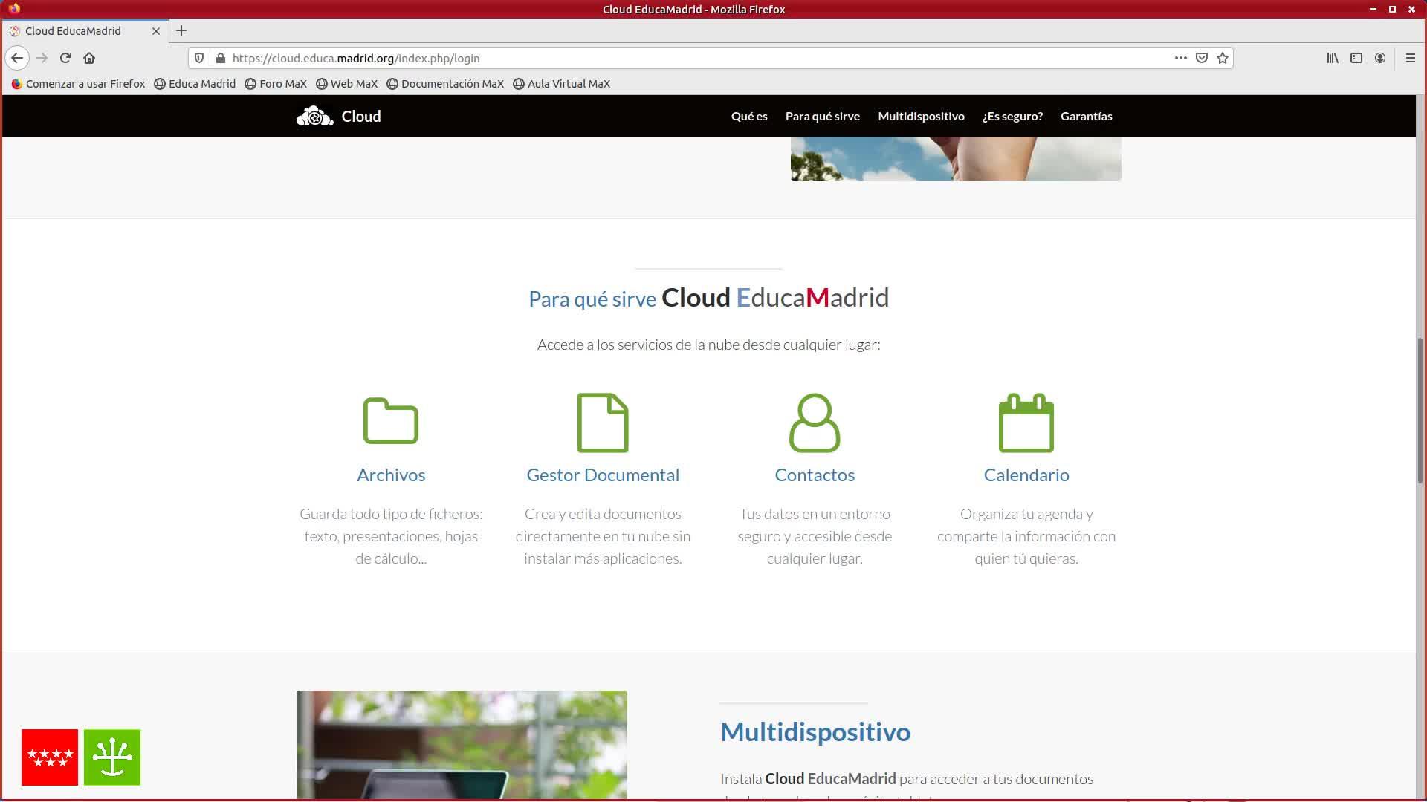Save page to Pocket
Image resolution: width=1427 pixels, height=802 pixels.
tap(1202, 58)
